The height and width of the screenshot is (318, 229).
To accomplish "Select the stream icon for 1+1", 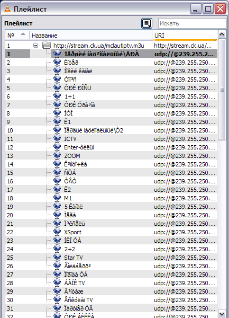I will [57, 96].
